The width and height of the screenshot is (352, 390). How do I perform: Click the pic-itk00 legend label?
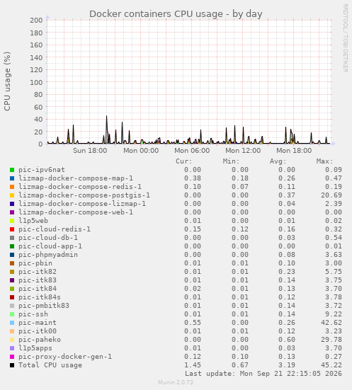click(38, 331)
